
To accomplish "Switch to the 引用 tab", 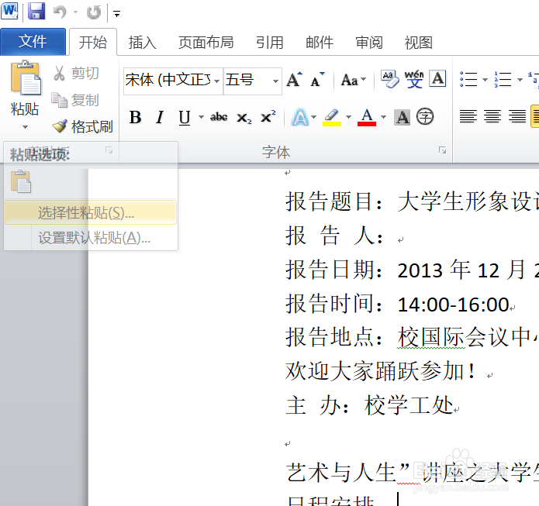I will [270, 43].
